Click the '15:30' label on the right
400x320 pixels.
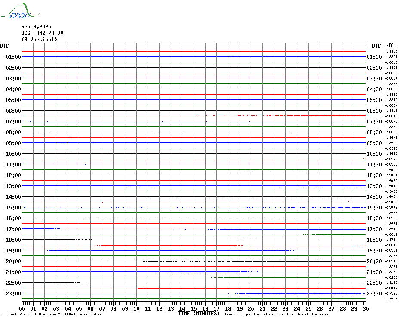coord(374,207)
